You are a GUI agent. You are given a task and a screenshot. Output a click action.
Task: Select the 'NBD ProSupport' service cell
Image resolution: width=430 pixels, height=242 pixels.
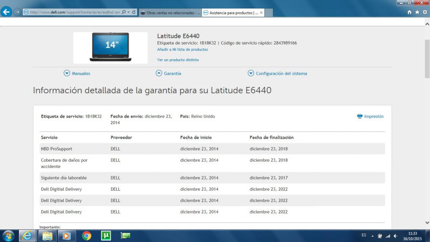[57, 149]
